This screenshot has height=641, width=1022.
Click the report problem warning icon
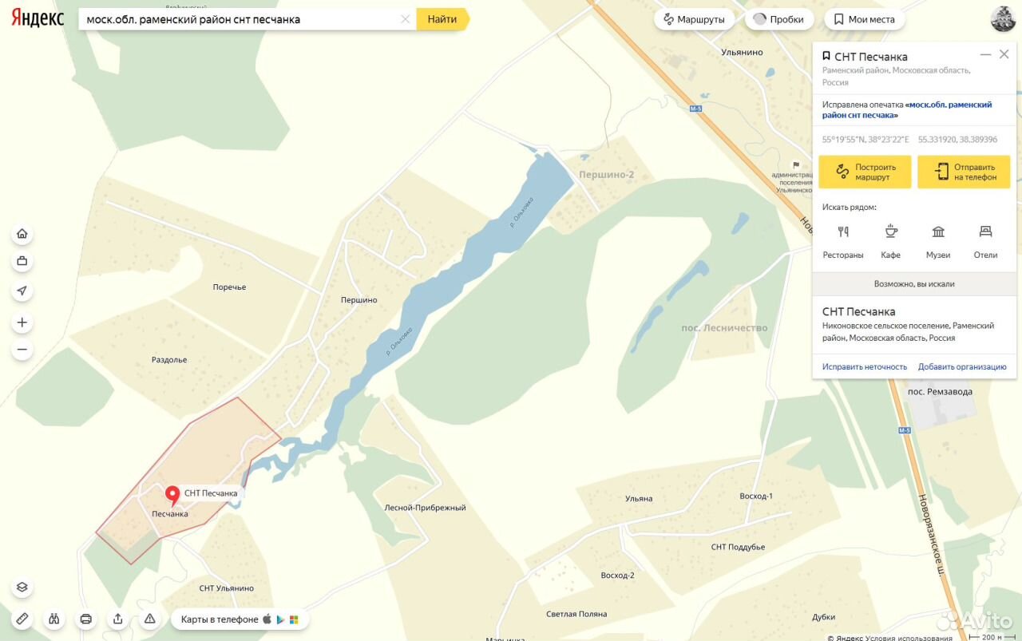pos(150,619)
